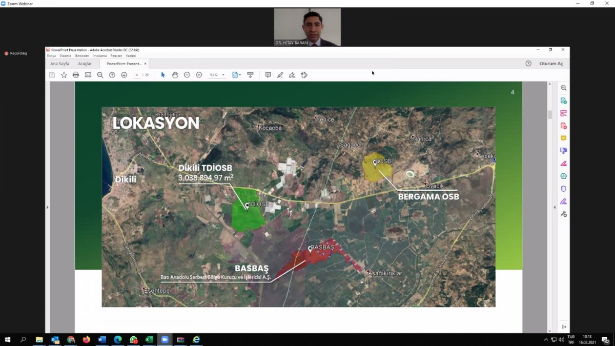The height and width of the screenshot is (346, 615).
Task: Open Protect shield tool in the right pane
Action: pos(564,189)
